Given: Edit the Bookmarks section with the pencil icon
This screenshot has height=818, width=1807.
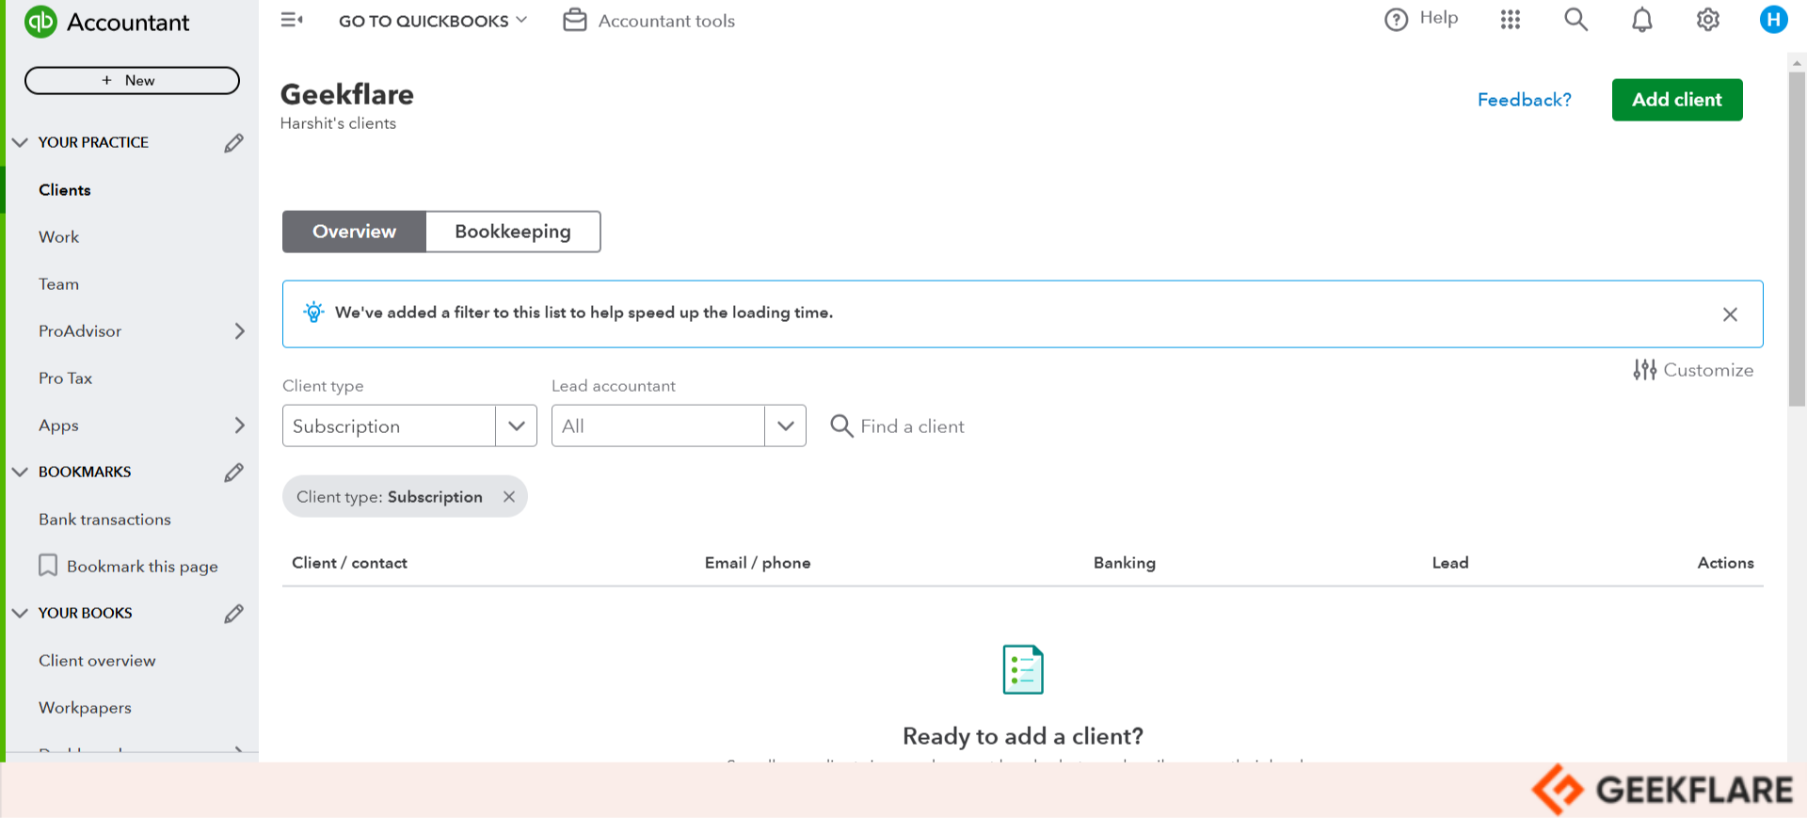Looking at the screenshot, I should 234,473.
